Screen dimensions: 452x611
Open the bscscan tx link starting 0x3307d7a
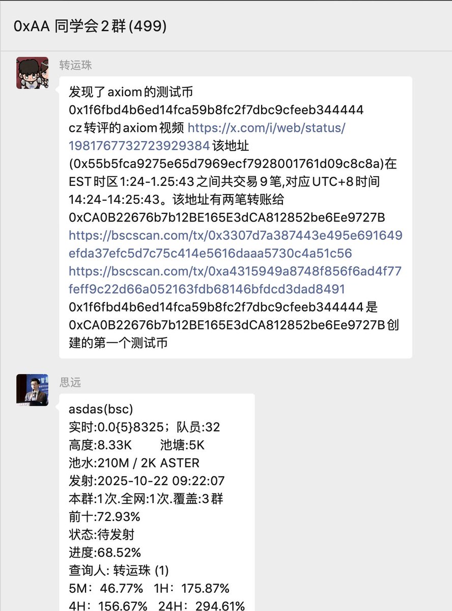point(236,236)
